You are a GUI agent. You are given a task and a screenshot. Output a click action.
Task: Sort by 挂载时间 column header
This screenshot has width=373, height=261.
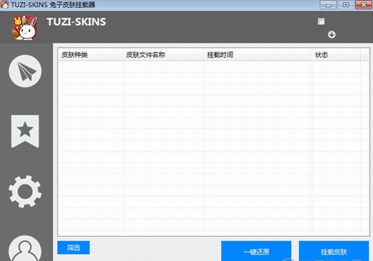(x=258, y=55)
